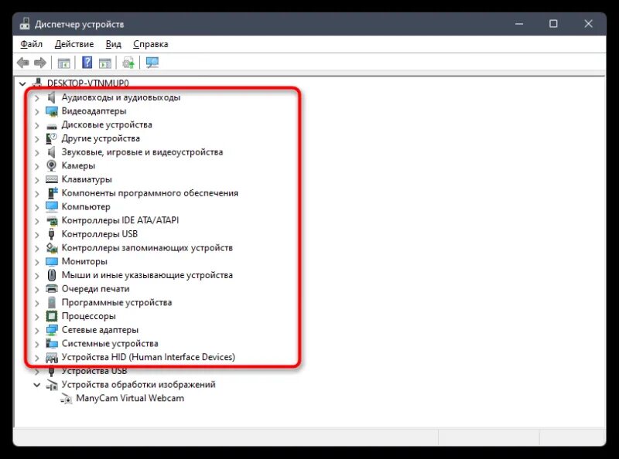Click the drive icon beside Дисковые устройства

click(51, 126)
